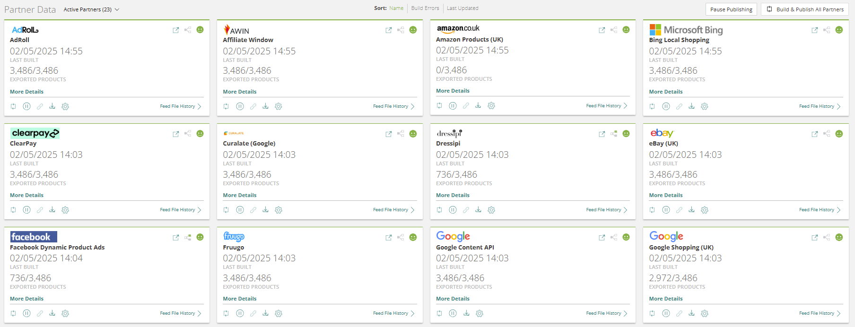
Task: Open Feed File History for Google Content API
Action: tap(607, 313)
